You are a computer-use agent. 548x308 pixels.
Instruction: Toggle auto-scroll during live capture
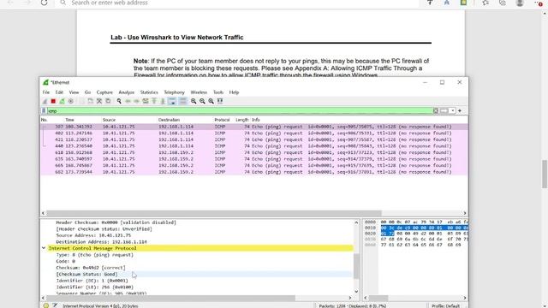172,101
